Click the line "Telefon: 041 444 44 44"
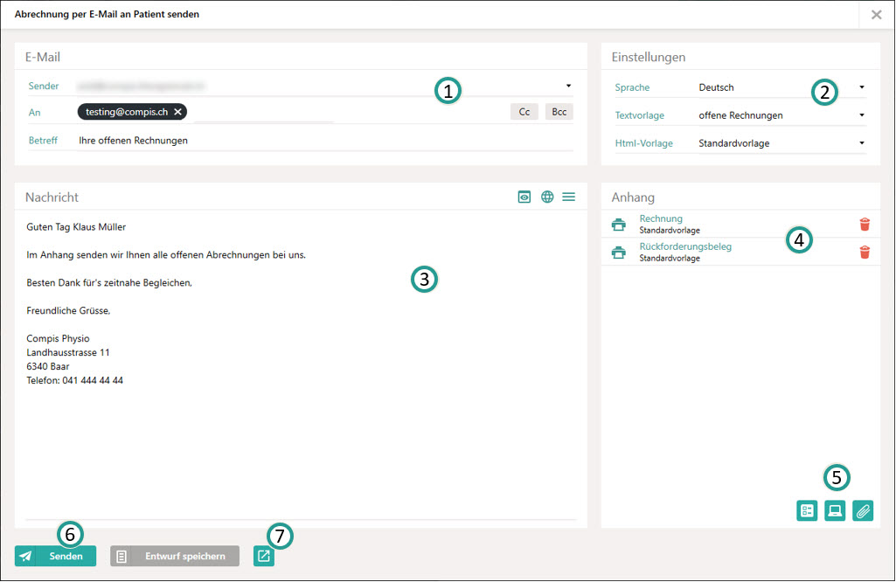The width and height of the screenshot is (896, 582). (74, 380)
